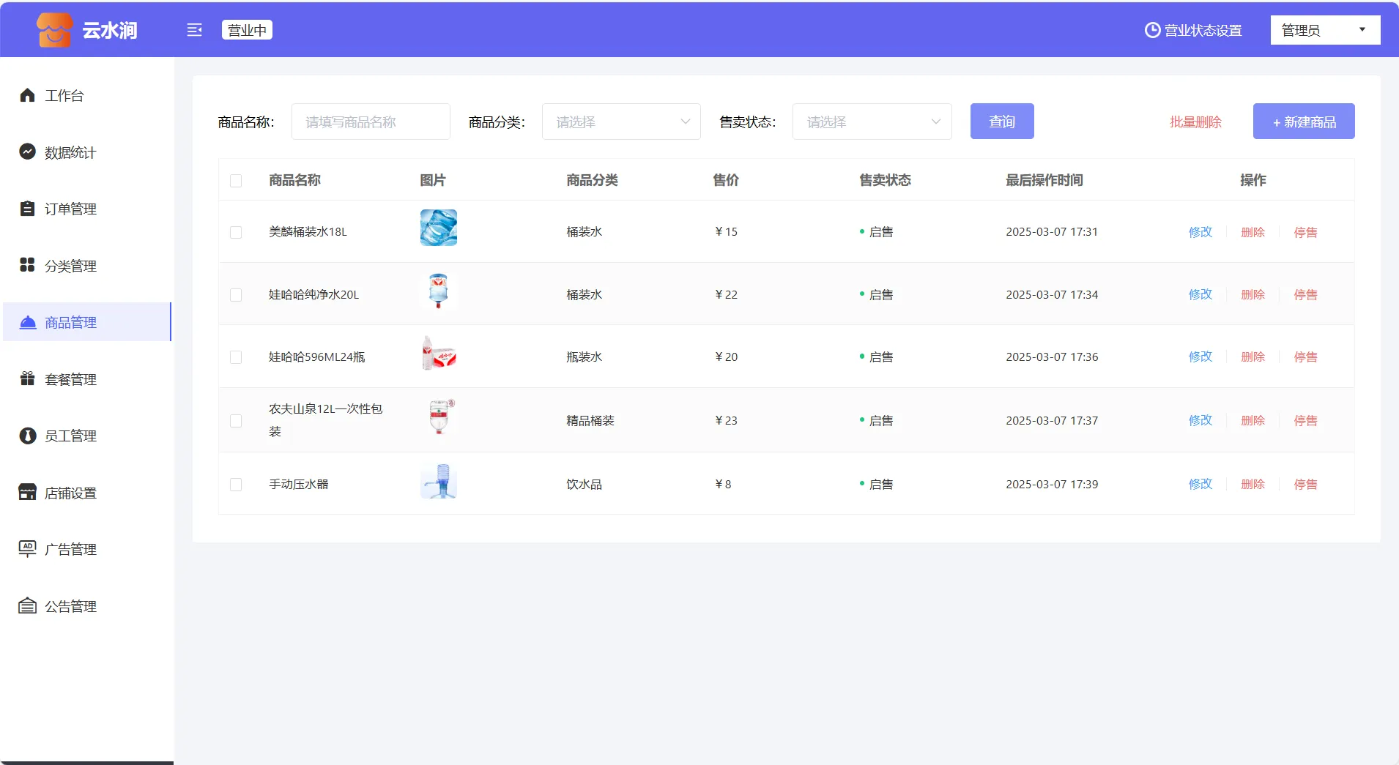Image resolution: width=1399 pixels, height=765 pixels.
Task: Click the 营业状态设置 clock icon
Action: pyautogui.click(x=1152, y=30)
